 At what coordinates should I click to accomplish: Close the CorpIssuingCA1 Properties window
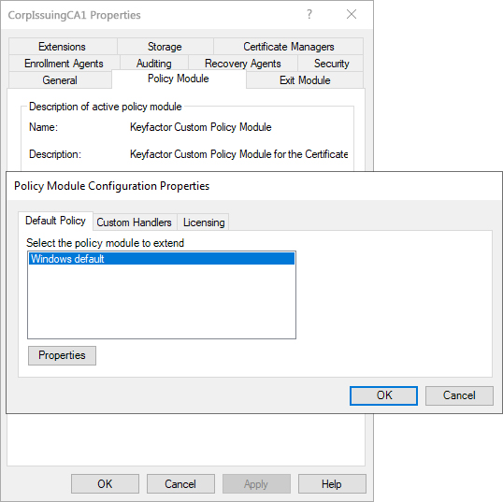pyautogui.click(x=352, y=14)
